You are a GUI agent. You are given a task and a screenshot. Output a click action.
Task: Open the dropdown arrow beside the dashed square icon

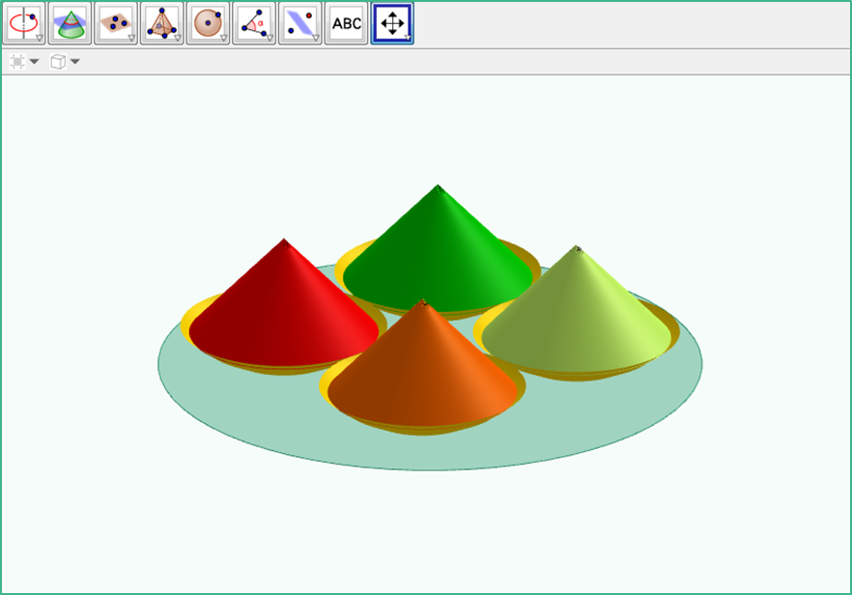pyautogui.click(x=34, y=62)
